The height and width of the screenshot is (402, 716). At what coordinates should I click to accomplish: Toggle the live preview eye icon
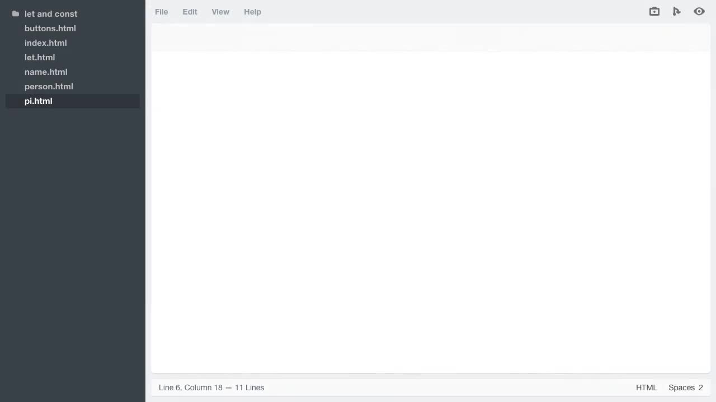[x=699, y=11]
